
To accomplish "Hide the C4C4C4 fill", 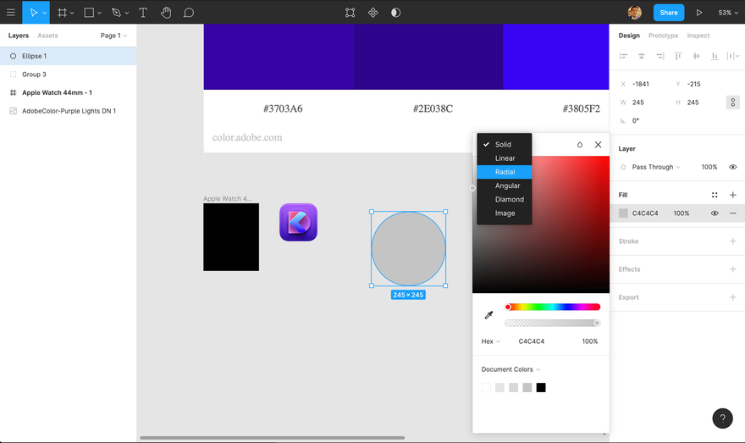I will [x=715, y=213].
